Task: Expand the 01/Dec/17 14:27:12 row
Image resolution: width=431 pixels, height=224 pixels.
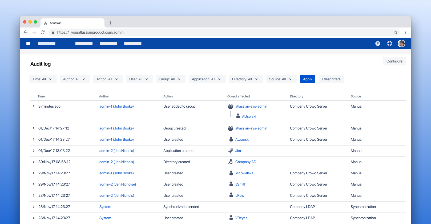Action: [x=34, y=128]
